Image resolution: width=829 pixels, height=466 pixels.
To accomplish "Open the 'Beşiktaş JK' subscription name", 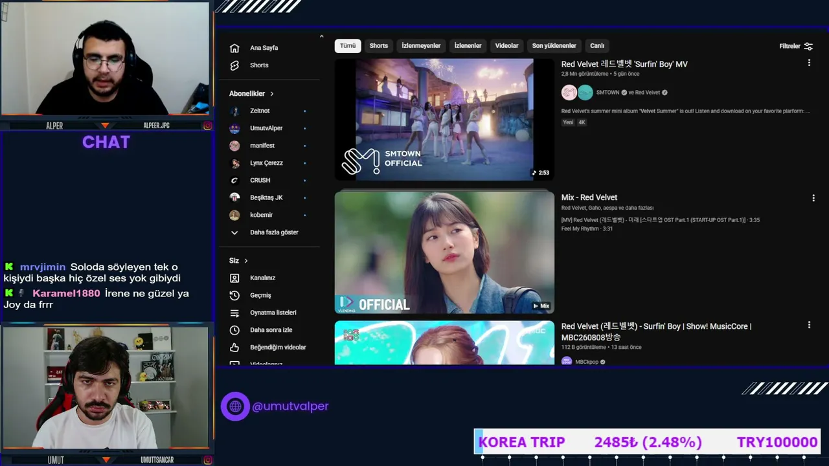I will pyautogui.click(x=266, y=197).
